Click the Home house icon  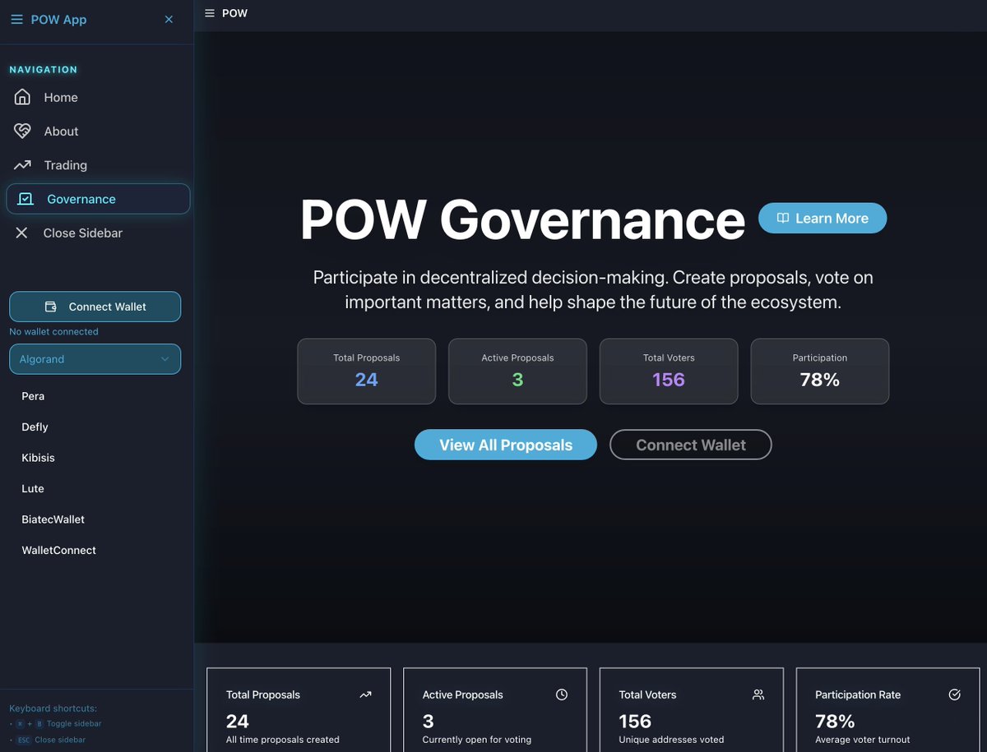(23, 97)
